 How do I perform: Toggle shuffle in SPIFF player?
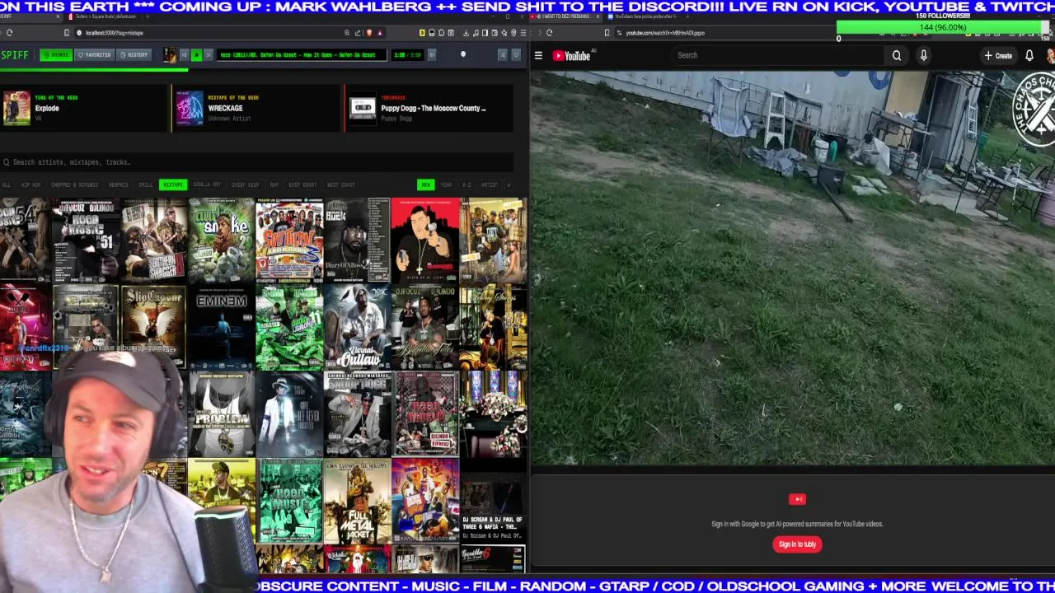point(502,54)
